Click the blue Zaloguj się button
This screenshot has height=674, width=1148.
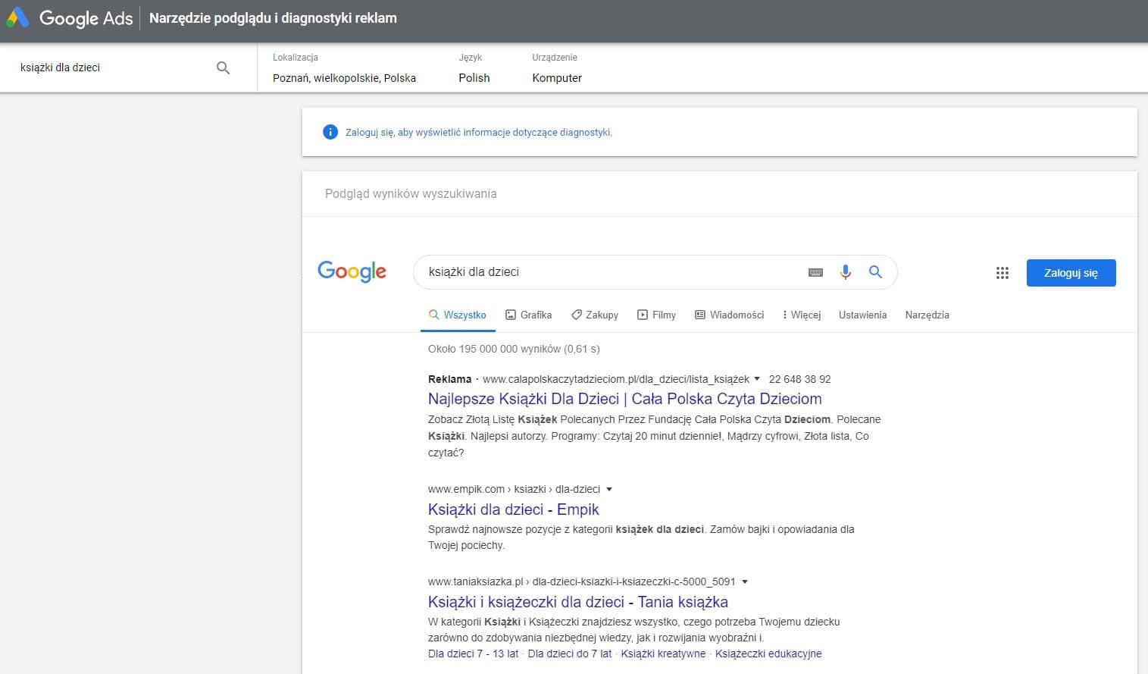(1071, 273)
